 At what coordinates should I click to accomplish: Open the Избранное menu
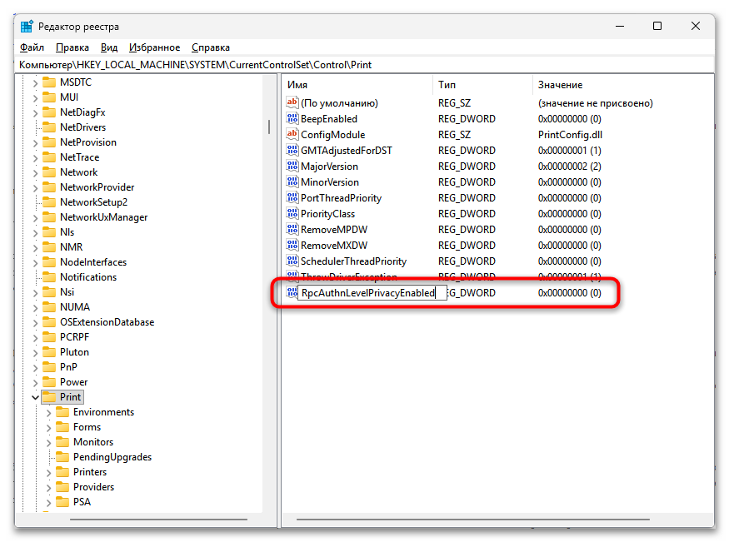(x=154, y=47)
